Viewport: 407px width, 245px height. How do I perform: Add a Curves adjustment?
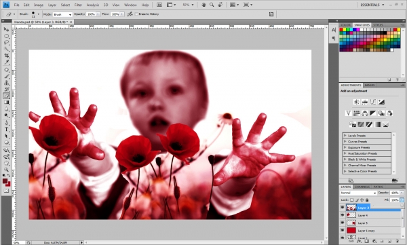[373, 102]
